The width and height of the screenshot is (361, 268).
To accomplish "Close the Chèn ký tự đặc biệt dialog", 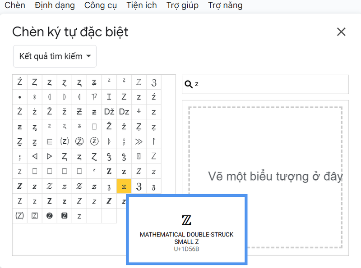I will click(x=341, y=32).
